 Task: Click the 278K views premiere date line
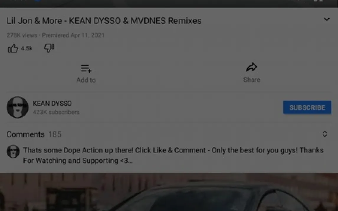coord(55,35)
